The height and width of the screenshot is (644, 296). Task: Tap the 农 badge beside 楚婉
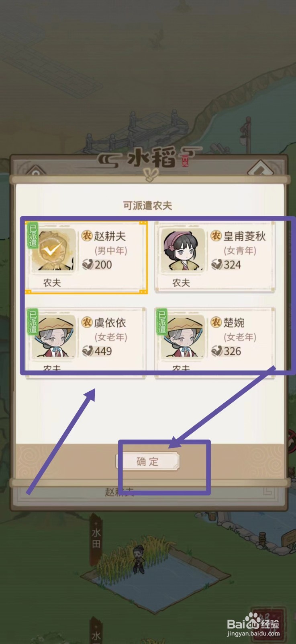(x=216, y=322)
